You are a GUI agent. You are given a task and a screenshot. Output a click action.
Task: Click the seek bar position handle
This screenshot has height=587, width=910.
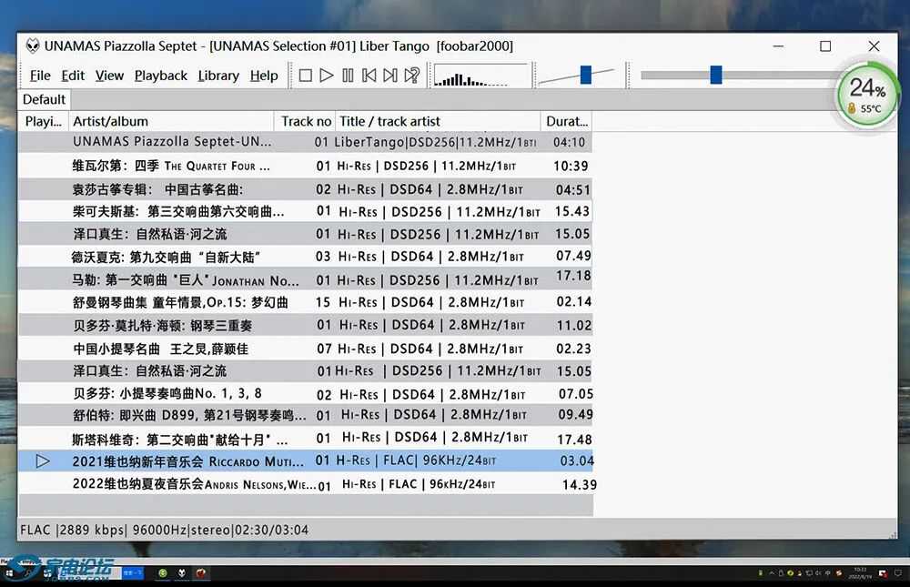click(716, 75)
